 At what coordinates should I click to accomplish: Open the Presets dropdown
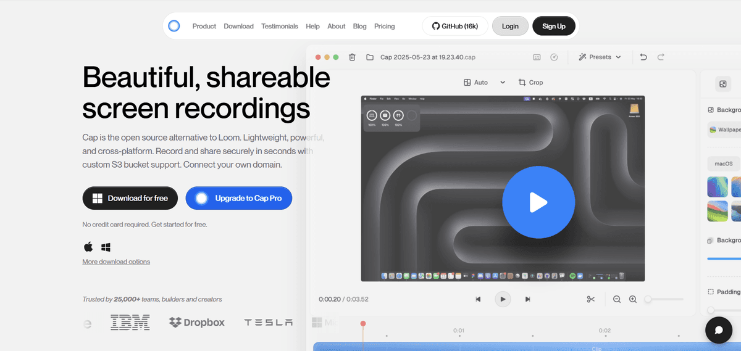click(x=600, y=57)
